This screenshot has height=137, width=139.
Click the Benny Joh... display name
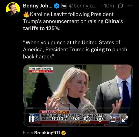coord(38,6)
